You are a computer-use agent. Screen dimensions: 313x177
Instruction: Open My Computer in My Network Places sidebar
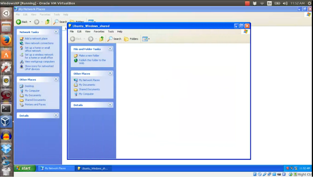click(32, 91)
